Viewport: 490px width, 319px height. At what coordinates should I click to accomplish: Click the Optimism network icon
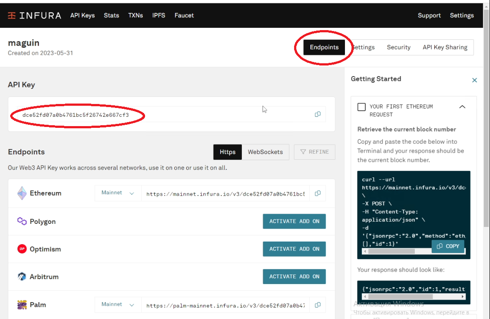pos(21,249)
